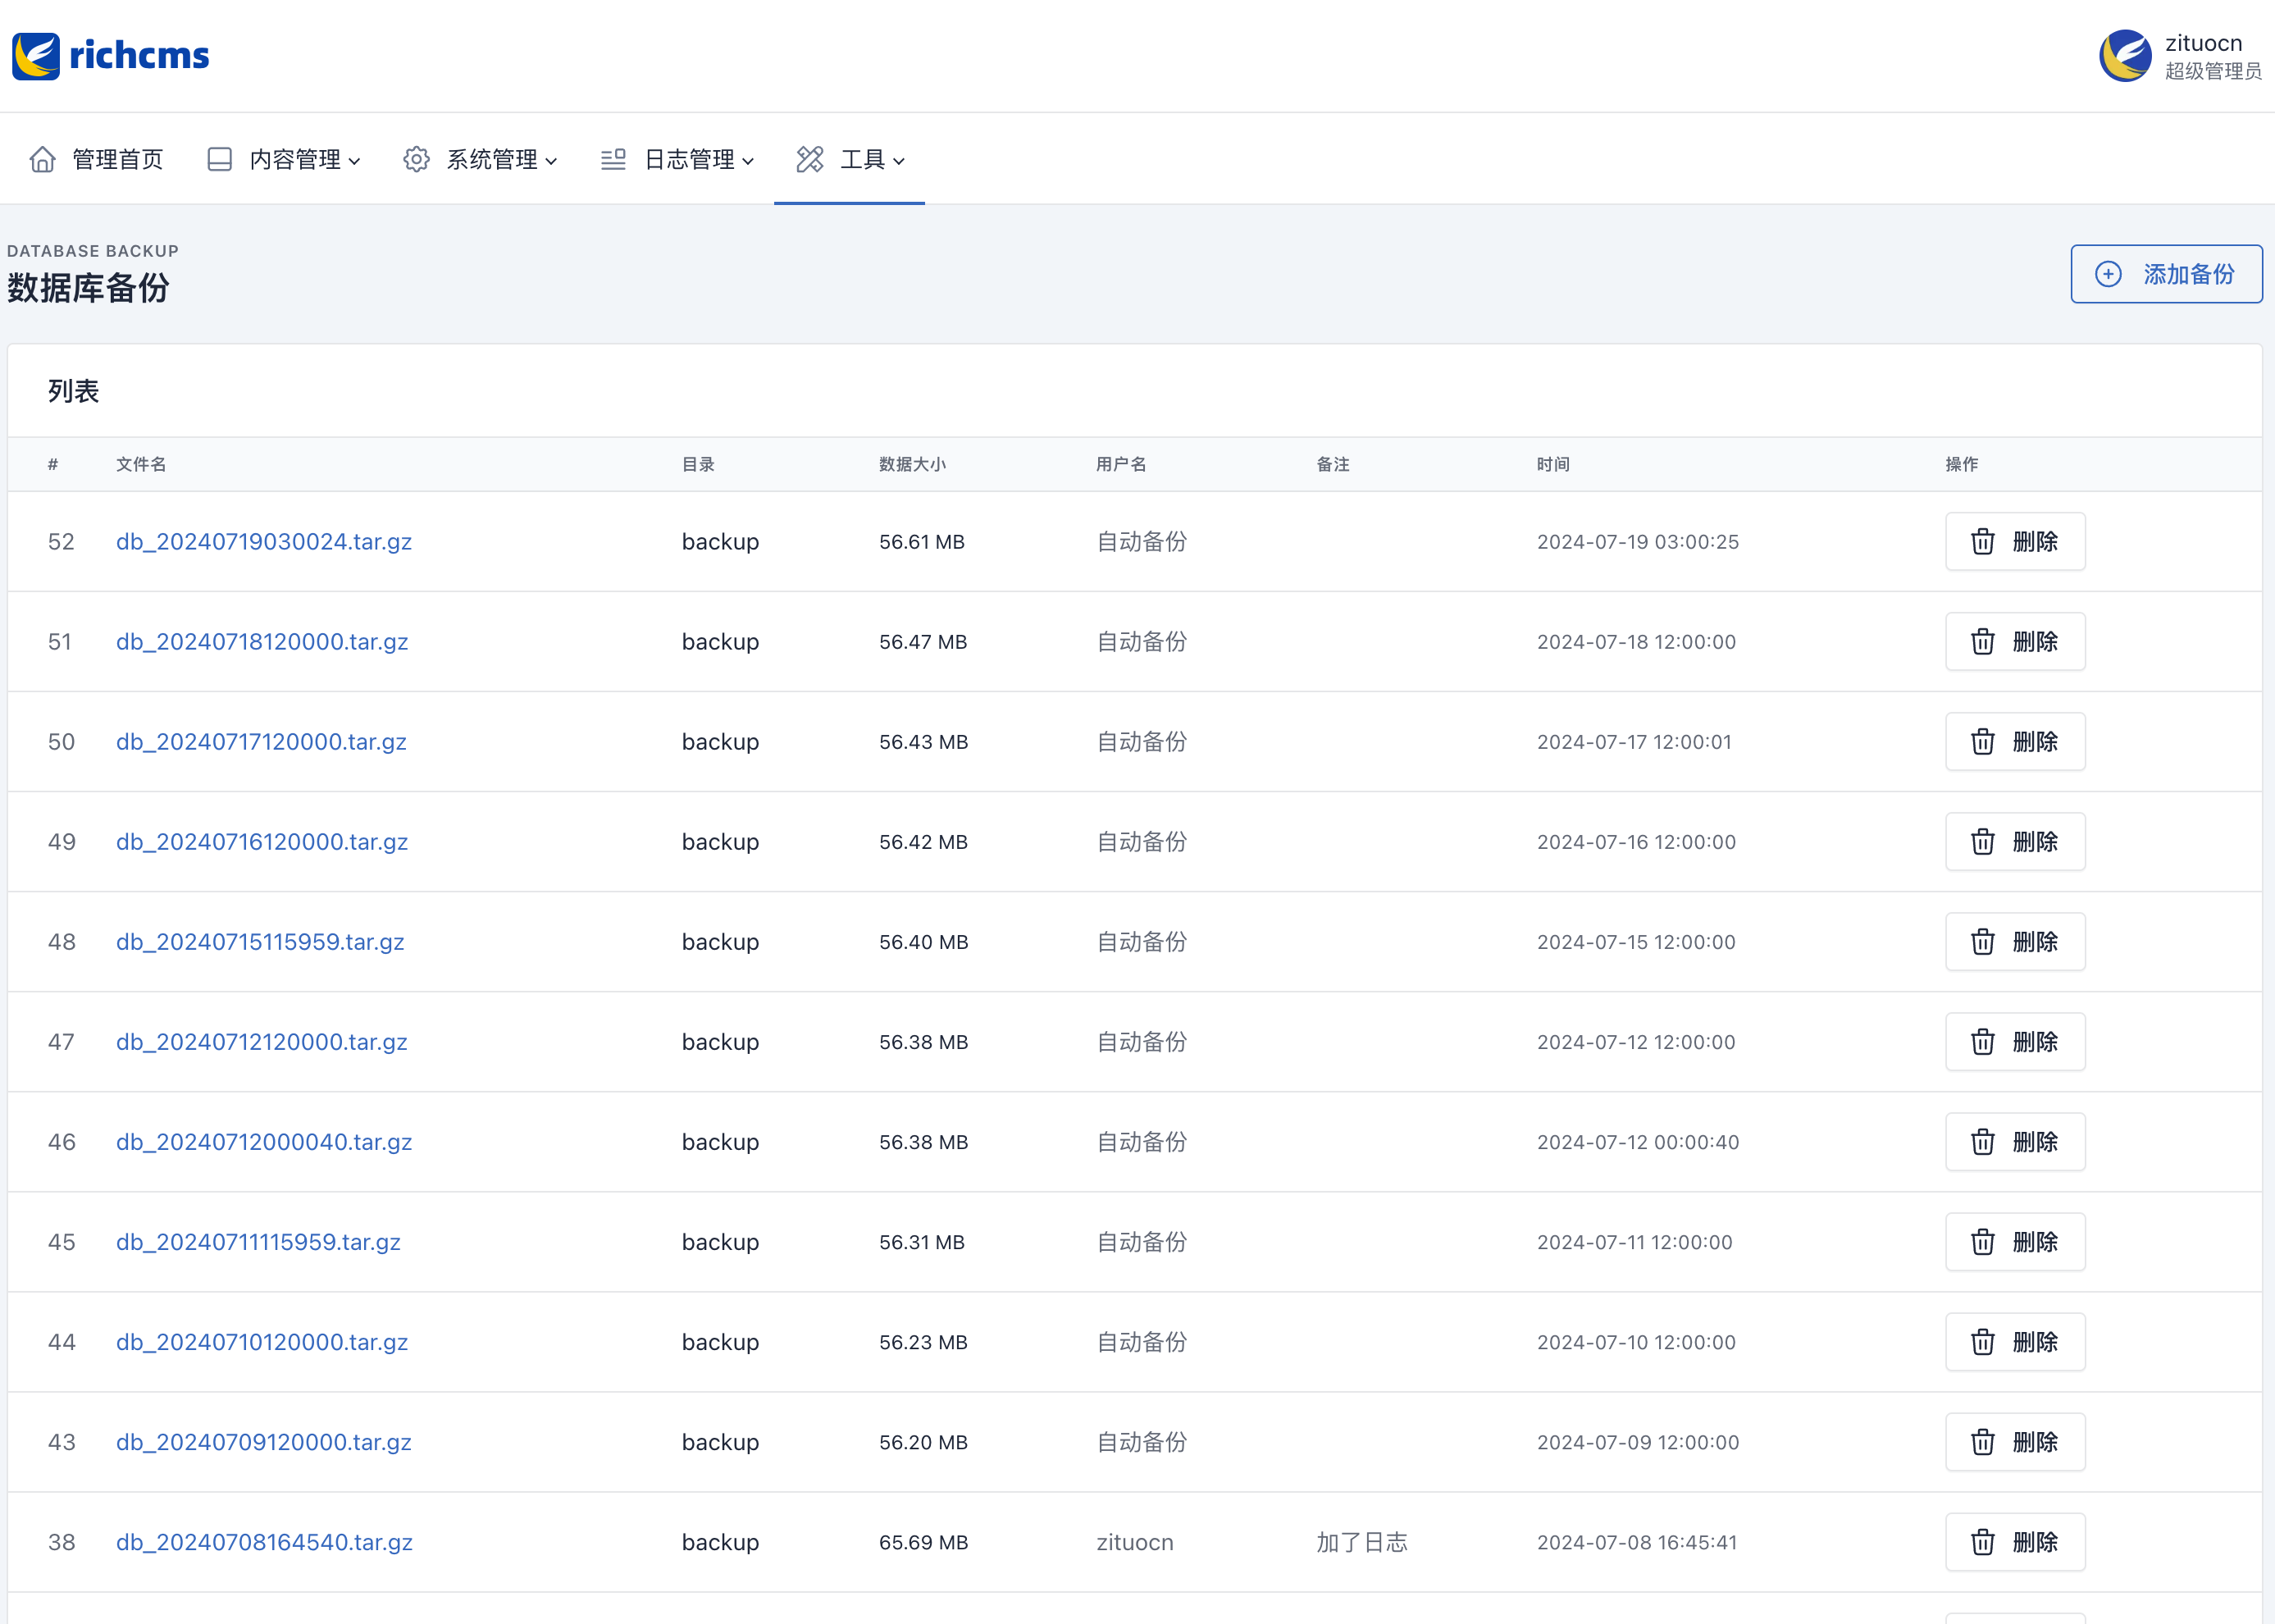This screenshot has height=1624, width=2275.
Task: Click the 系统管理 gear icon
Action: [416, 159]
